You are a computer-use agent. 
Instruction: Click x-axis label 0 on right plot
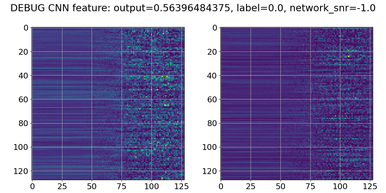click(221, 186)
